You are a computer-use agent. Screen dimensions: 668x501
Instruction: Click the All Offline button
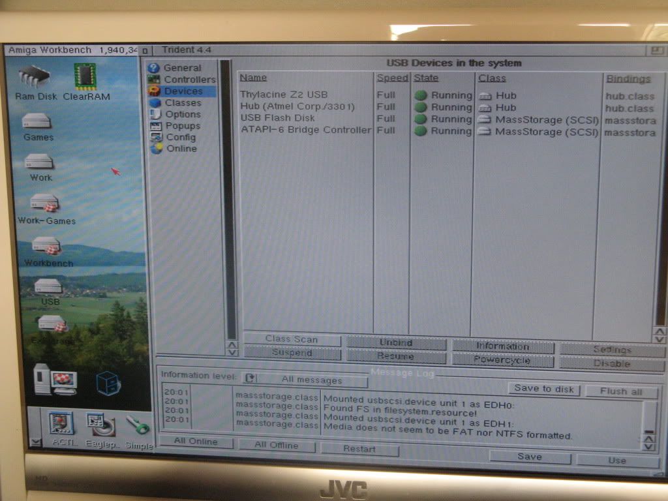[x=277, y=445]
